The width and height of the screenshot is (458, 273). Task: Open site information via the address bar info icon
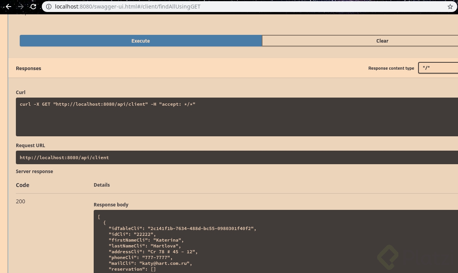tap(49, 7)
